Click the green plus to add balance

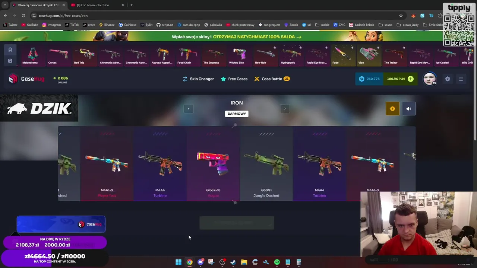point(410,79)
